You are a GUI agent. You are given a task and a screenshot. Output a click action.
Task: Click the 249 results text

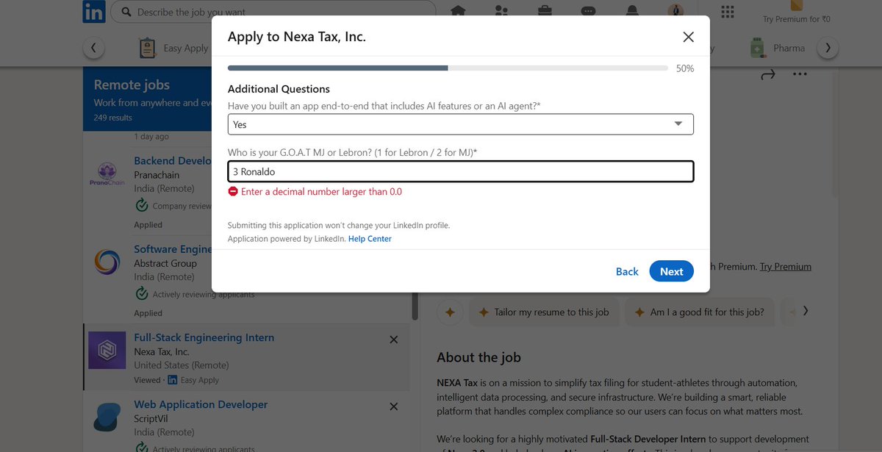tap(112, 118)
